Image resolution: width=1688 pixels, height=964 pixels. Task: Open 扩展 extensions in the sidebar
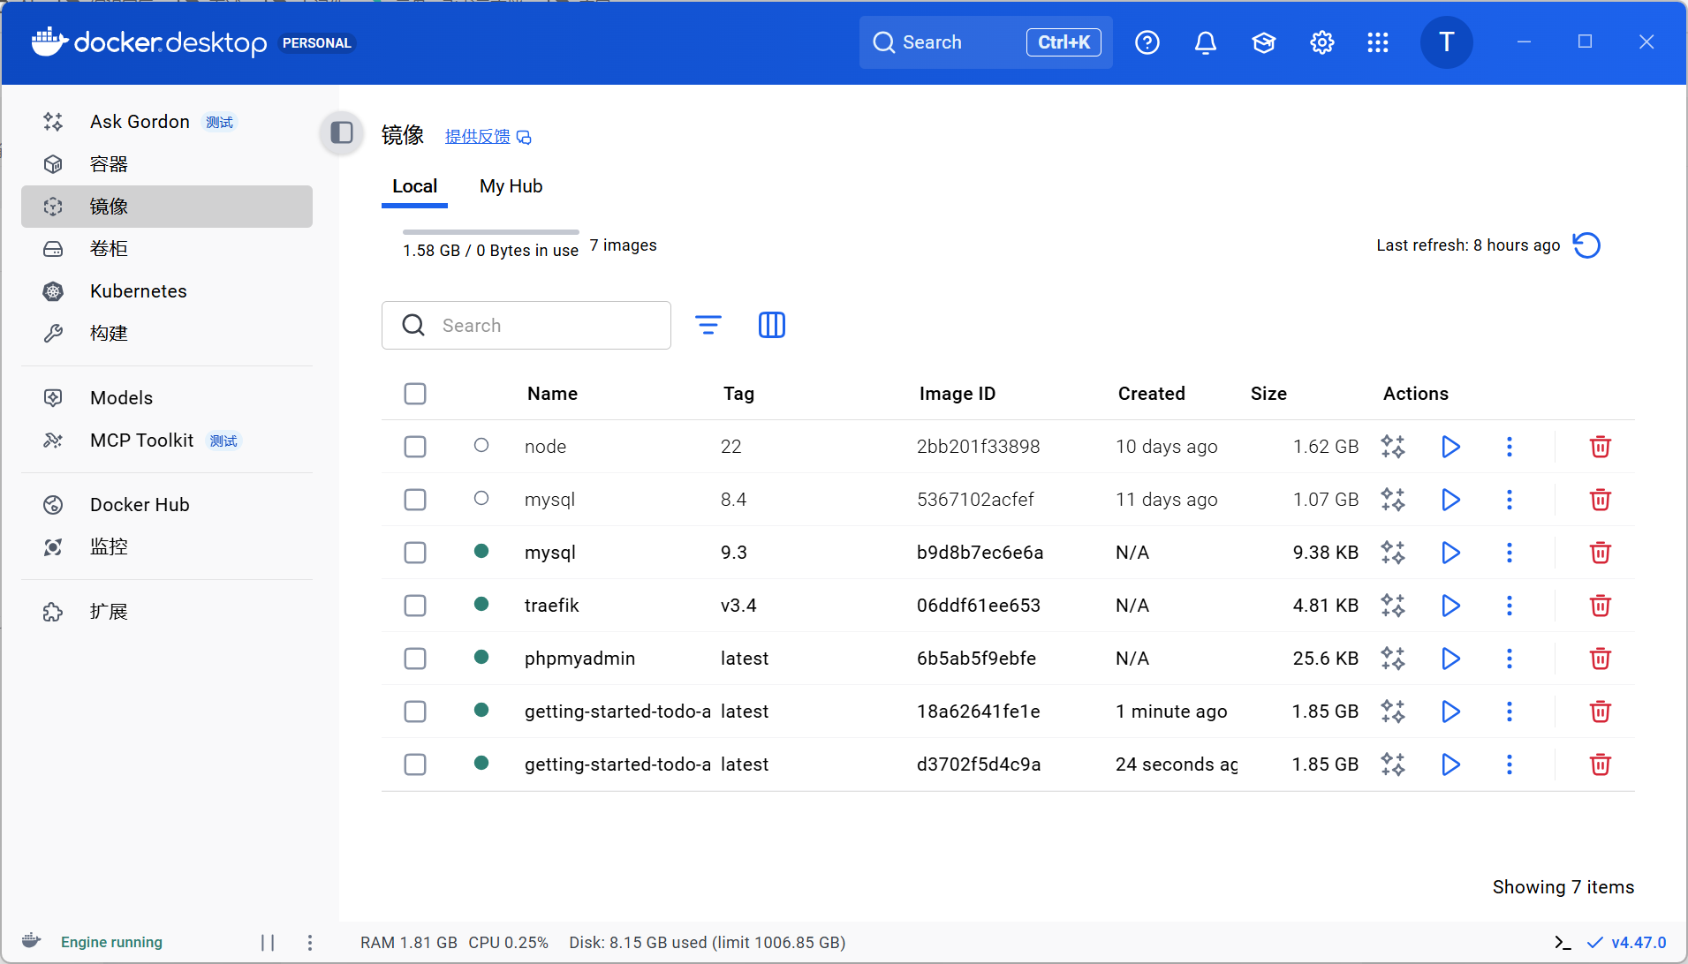(167, 612)
